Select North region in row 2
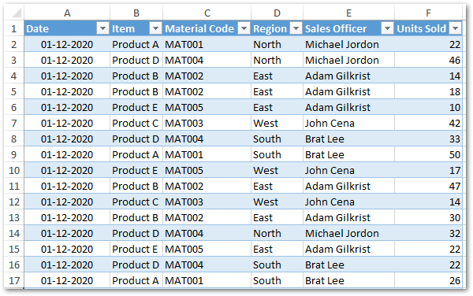473x296 pixels. [277, 45]
